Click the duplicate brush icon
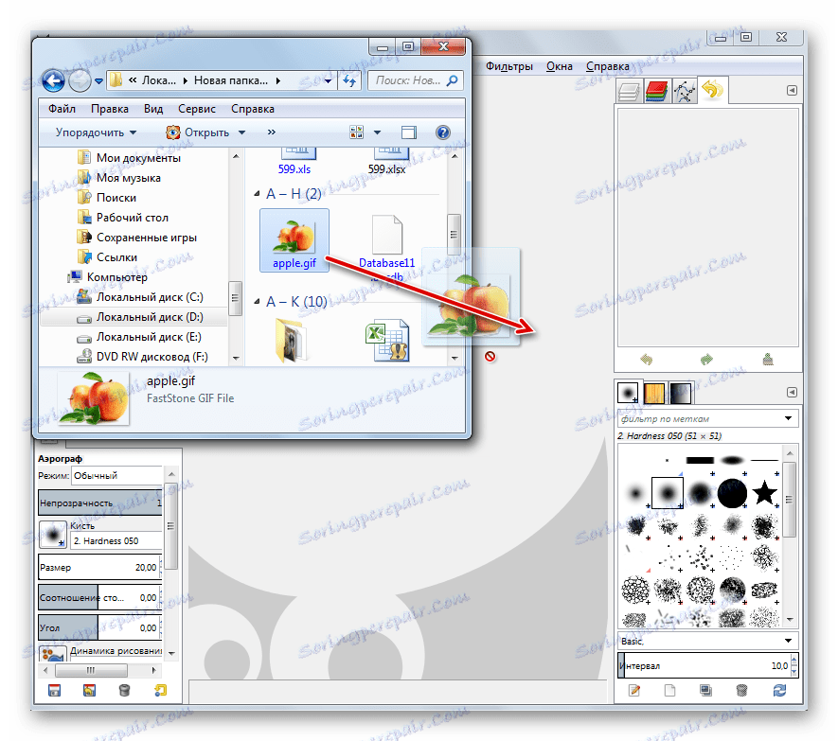 coord(705,690)
